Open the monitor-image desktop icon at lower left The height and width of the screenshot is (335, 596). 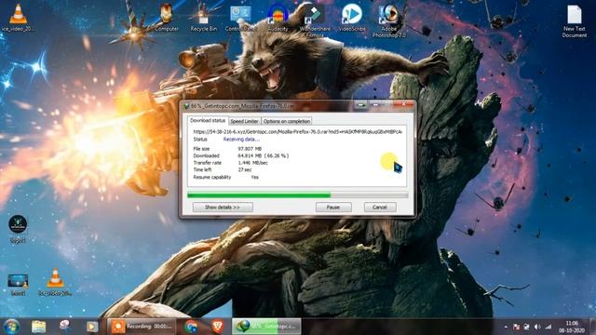[18, 284]
